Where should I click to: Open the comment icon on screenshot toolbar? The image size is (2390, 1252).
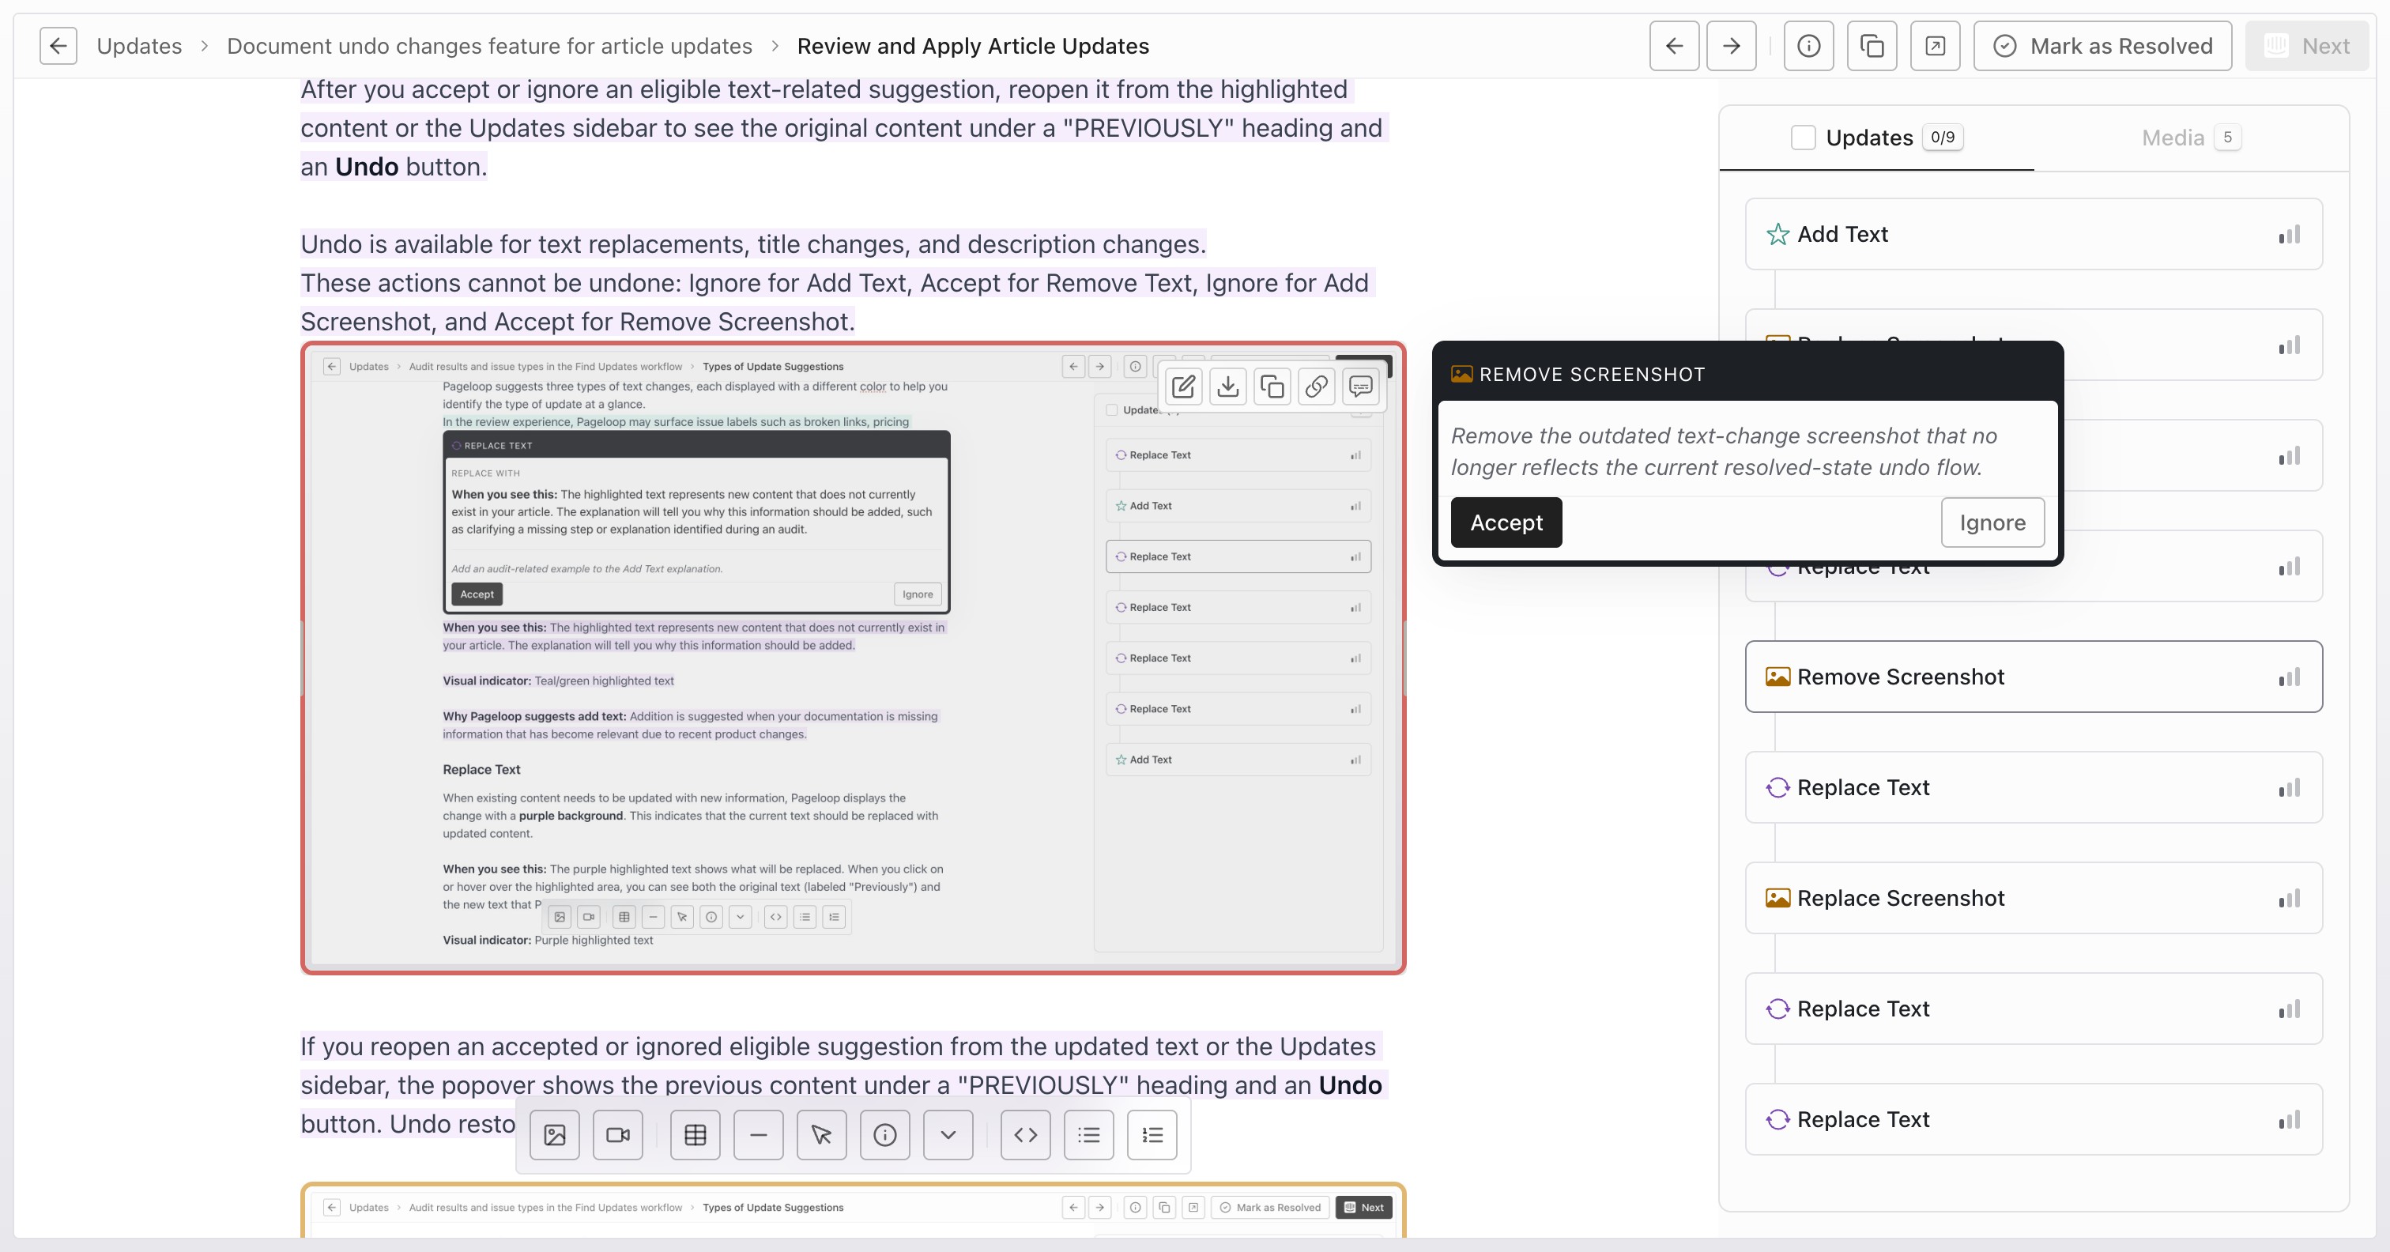(x=1360, y=386)
